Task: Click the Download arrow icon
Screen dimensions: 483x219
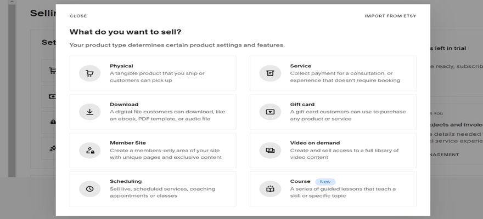Action: tap(89, 112)
